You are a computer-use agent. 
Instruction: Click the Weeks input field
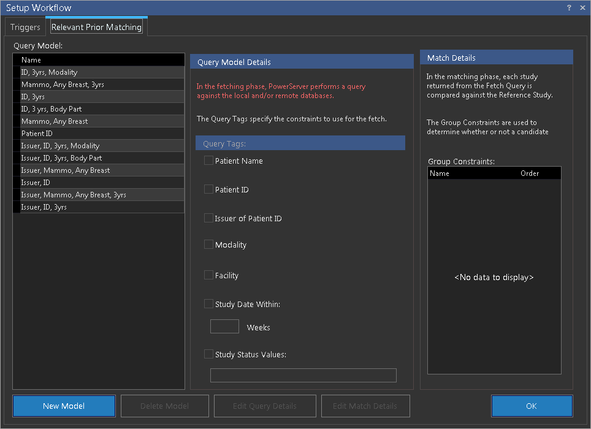(x=224, y=327)
